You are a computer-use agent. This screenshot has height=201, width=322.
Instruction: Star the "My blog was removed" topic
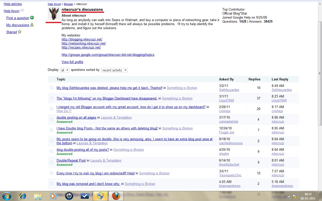click(x=52, y=183)
